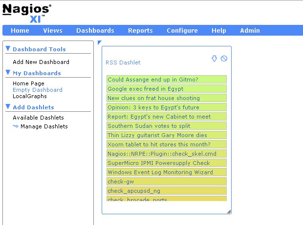Click the pin dashlet arrow icon
This screenshot has height=225, width=303.
coord(214,59)
